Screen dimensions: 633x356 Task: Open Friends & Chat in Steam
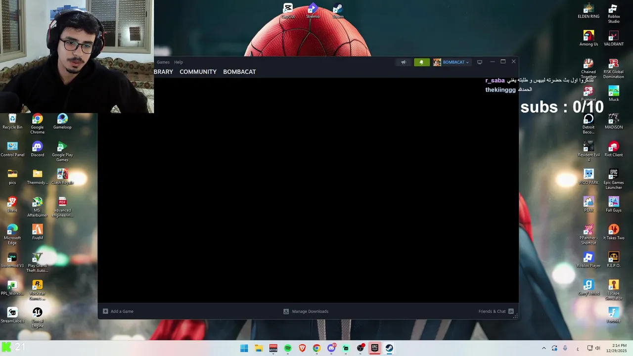click(x=496, y=311)
